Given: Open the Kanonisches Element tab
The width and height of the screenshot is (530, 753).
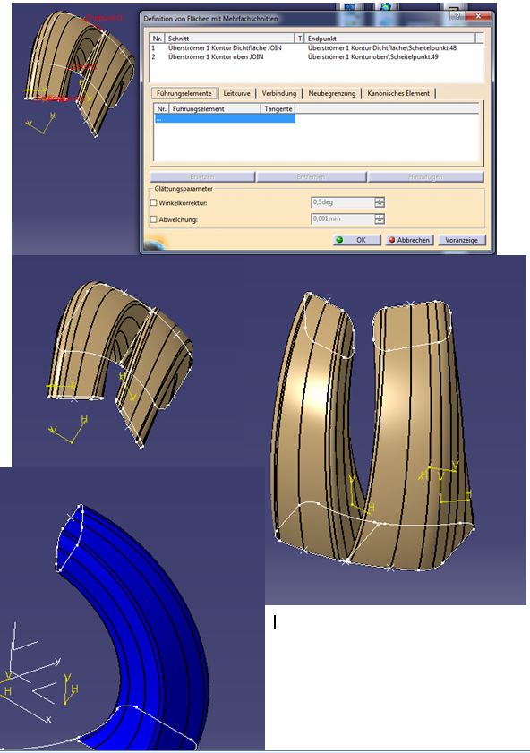Looking at the screenshot, I should pos(398,93).
